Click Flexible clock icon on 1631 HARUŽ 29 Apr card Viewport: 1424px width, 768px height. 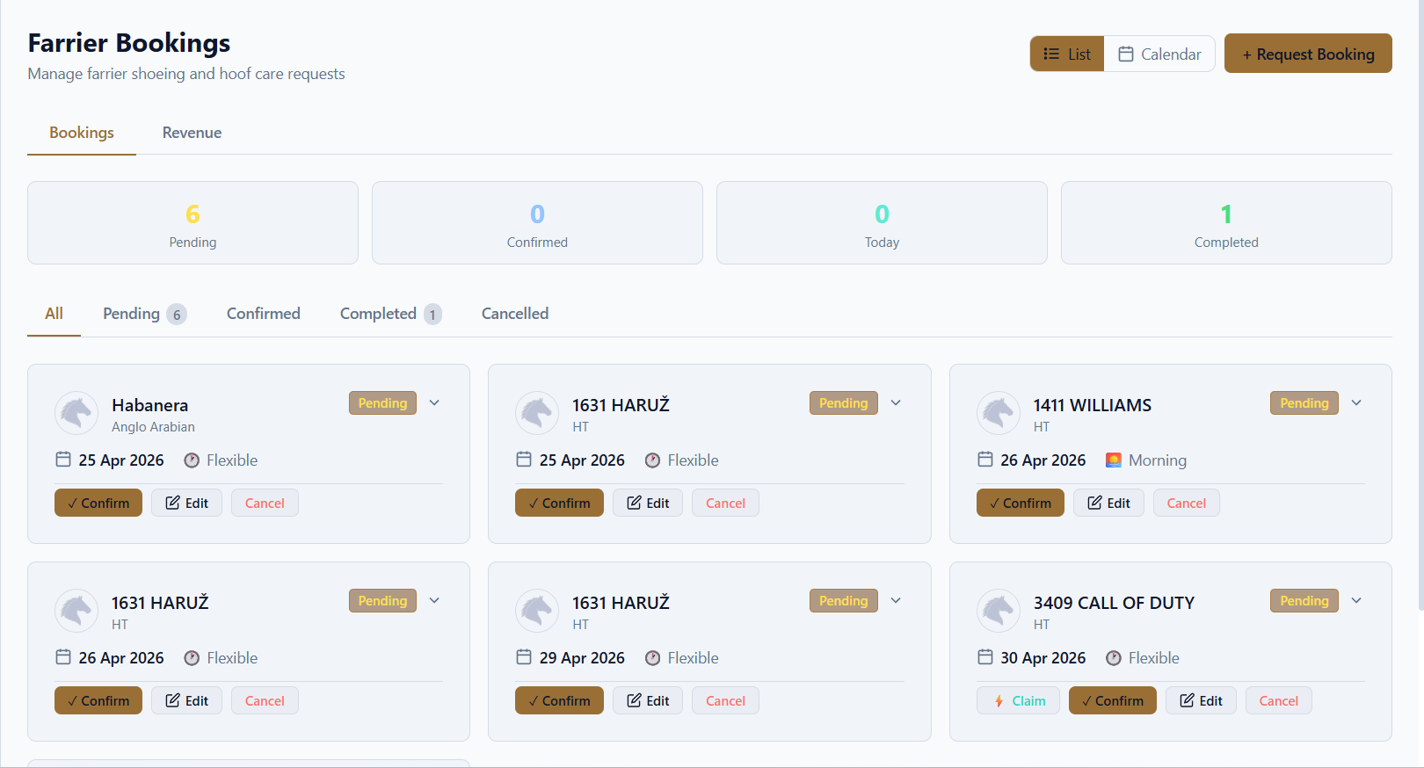652,658
